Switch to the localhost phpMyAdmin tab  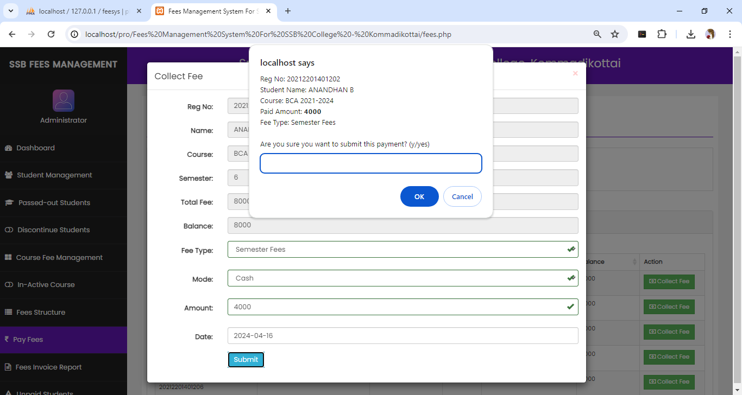tap(83, 11)
